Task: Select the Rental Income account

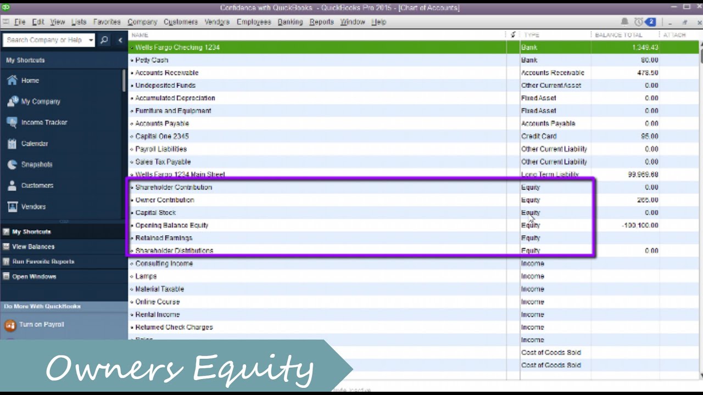Action: (158, 314)
